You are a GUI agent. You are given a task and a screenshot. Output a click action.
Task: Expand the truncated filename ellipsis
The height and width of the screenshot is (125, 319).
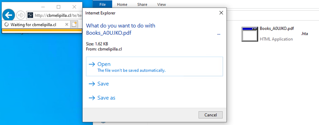[219, 34]
